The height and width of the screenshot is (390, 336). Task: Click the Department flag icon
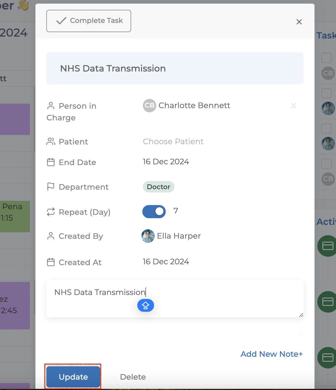coord(51,187)
